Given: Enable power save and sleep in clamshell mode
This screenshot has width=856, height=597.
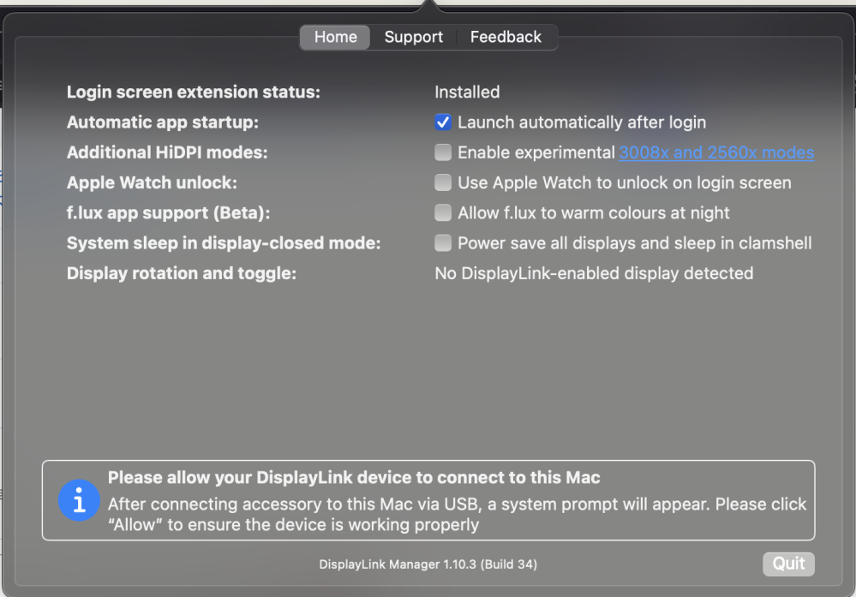Looking at the screenshot, I should (x=443, y=243).
